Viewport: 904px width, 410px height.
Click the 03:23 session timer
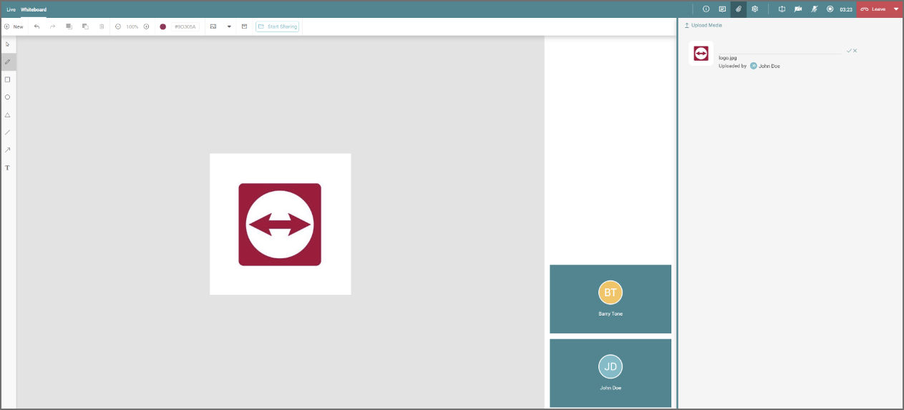[x=846, y=9]
